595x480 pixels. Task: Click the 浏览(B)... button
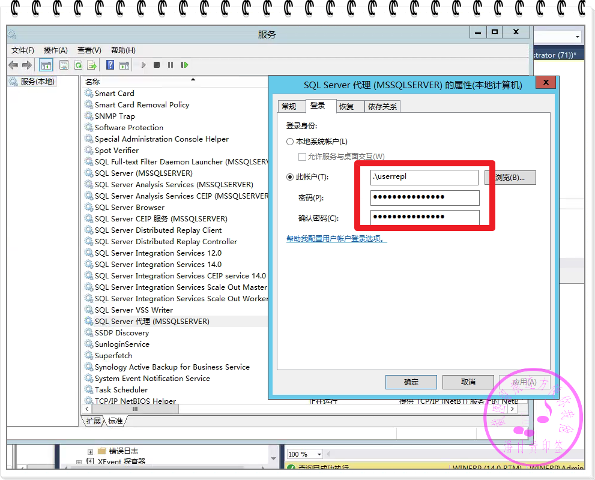[510, 178]
